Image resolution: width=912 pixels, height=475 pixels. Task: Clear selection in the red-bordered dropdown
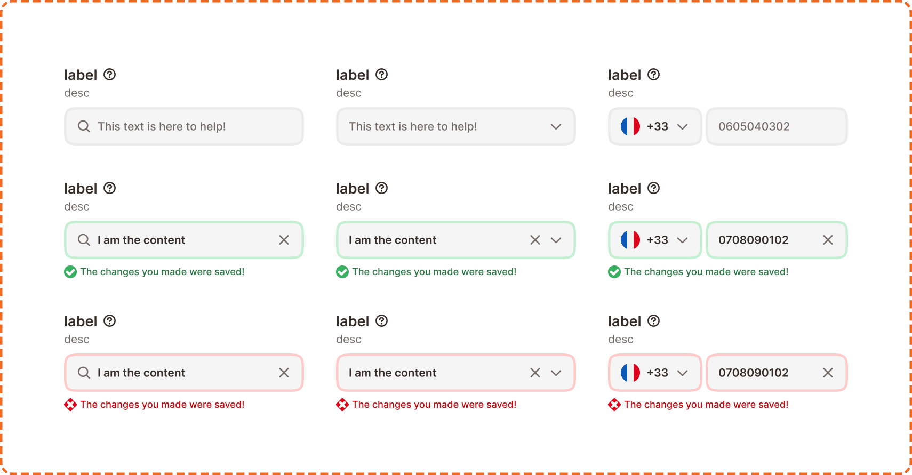[x=535, y=373]
